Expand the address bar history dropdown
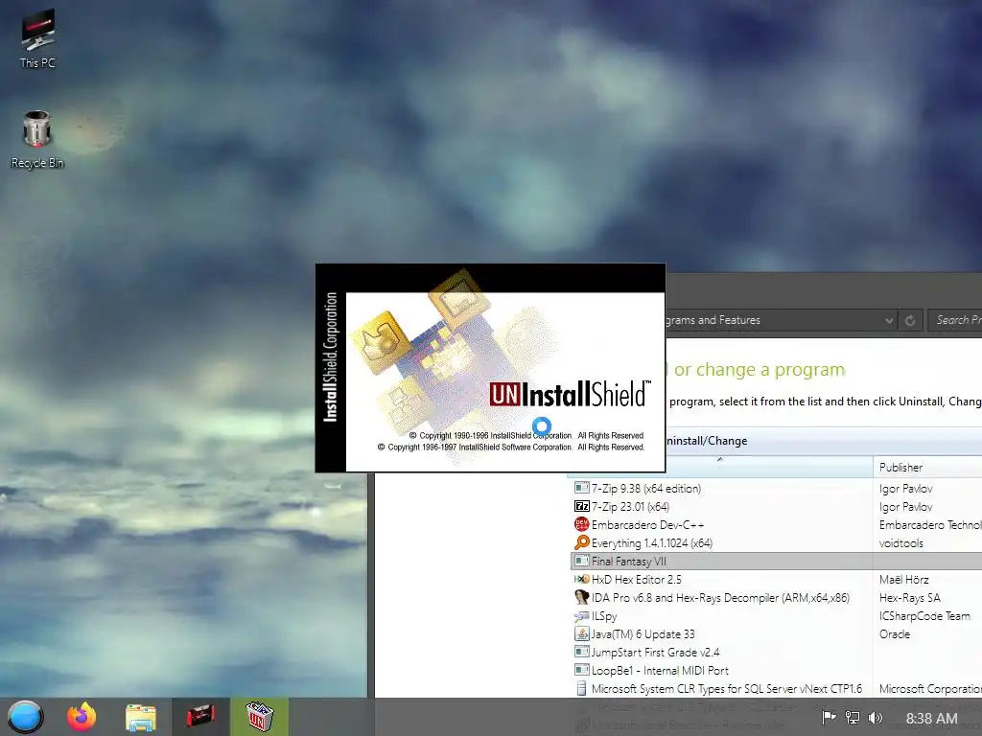Screen dimensions: 982x736 point(888,320)
